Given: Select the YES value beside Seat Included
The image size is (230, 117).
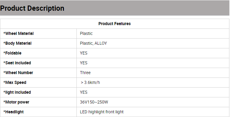Looking at the screenshot, I should [x=83, y=63].
